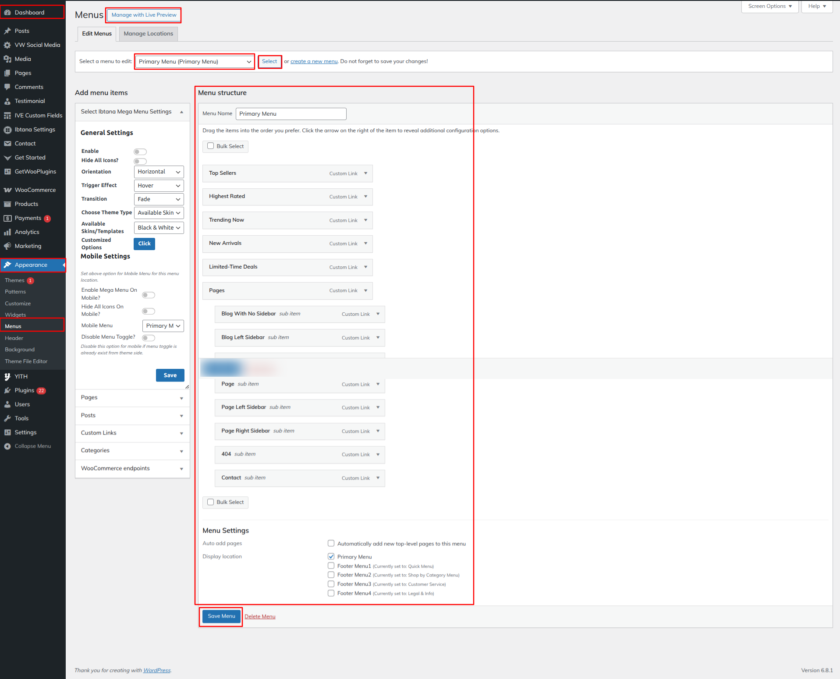Click the Posts pushpin icon
840x679 pixels.
[x=7, y=31]
